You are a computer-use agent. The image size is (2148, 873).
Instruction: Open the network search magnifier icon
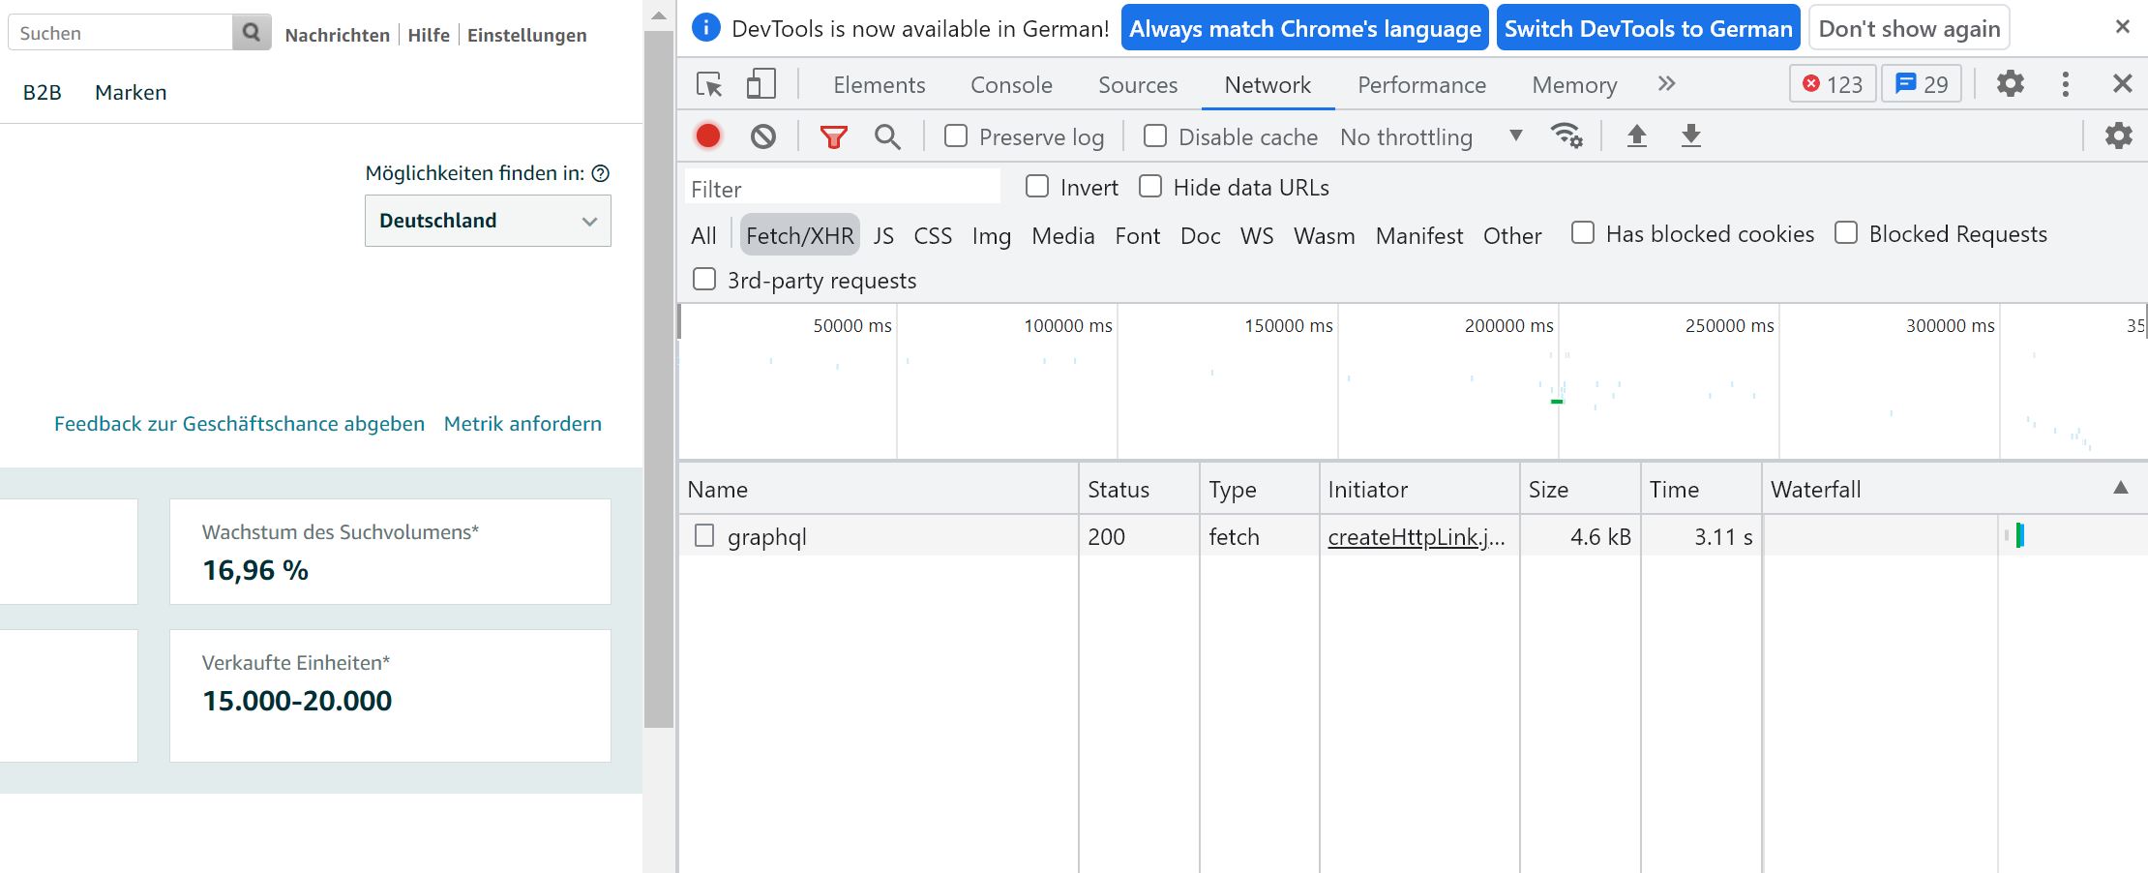click(887, 136)
